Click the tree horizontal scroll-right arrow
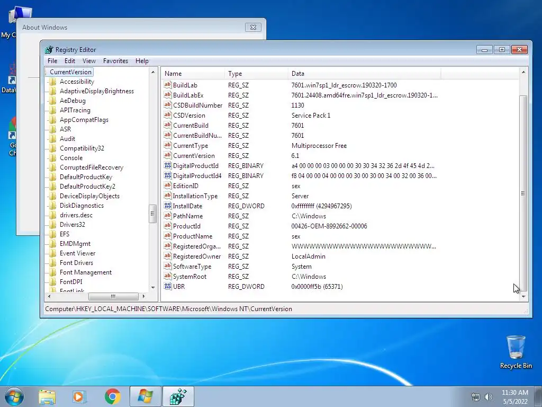Image resolution: width=542 pixels, height=407 pixels. pyautogui.click(x=144, y=296)
